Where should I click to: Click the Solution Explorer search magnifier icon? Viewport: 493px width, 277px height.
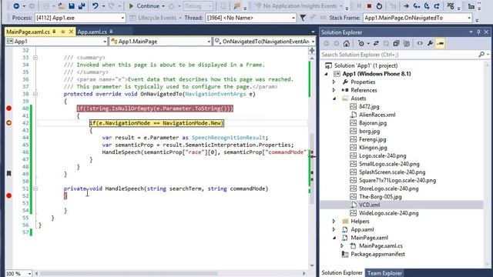[x=481, y=55]
